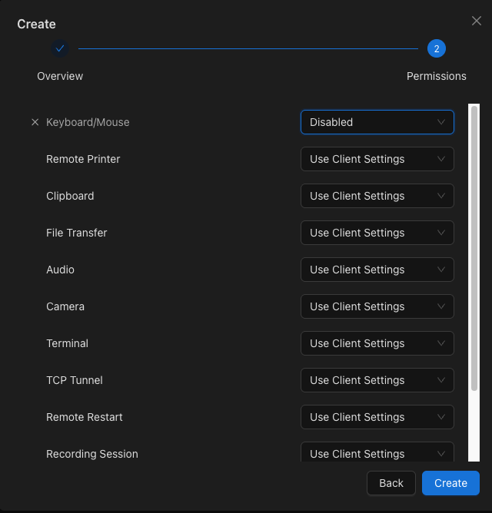Click the Overview step label
492x513 pixels.
(60, 76)
